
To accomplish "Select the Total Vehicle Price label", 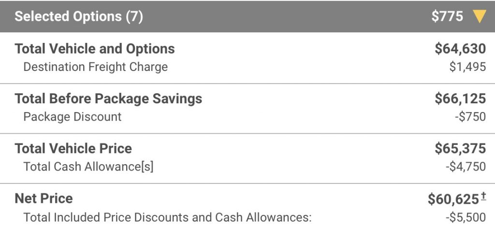I will click(x=73, y=149).
